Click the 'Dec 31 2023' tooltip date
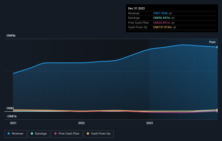Image resolution: width=222 pixels, height=141 pixels. pos(136,8)
